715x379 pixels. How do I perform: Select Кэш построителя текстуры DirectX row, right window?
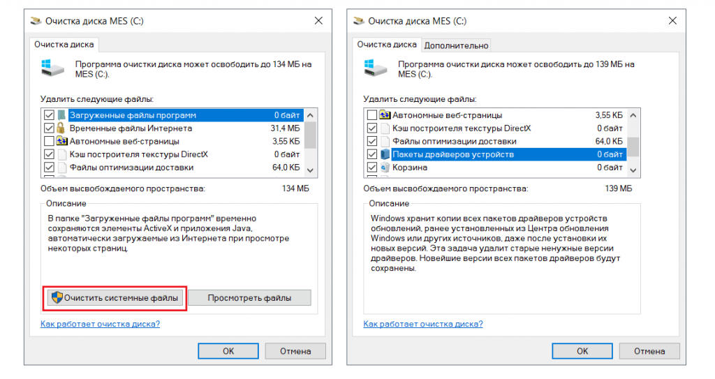(496, 128)
